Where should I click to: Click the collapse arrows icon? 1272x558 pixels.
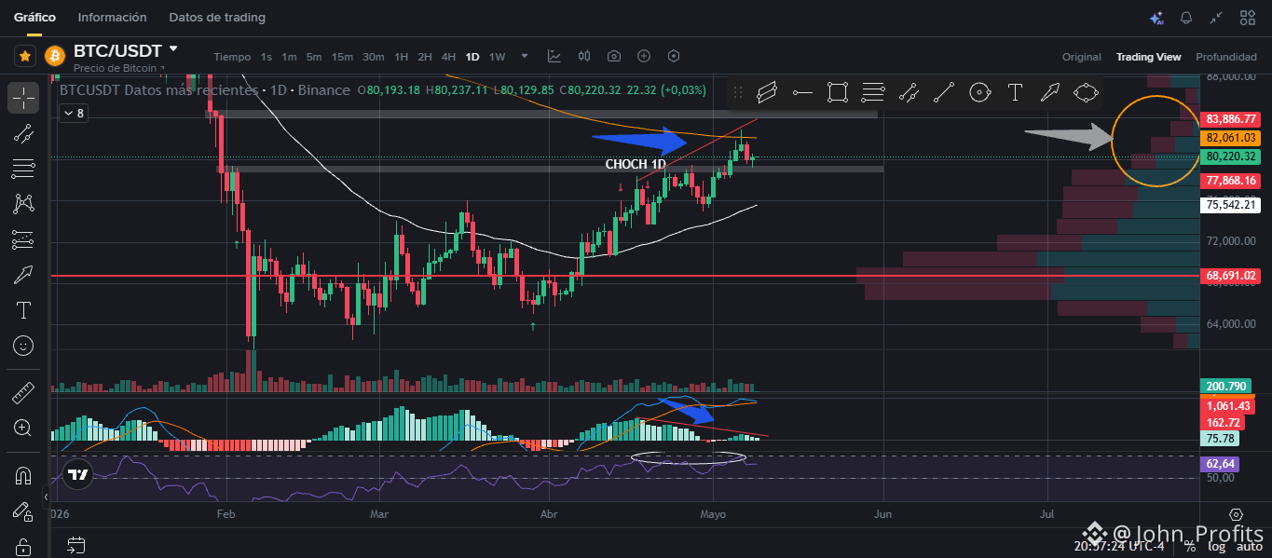1216,18
